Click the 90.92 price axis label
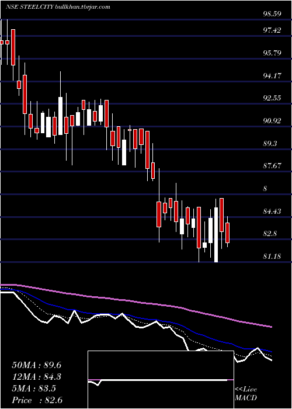The height and width of the screenshot is (409, 292). coord(272,121)
